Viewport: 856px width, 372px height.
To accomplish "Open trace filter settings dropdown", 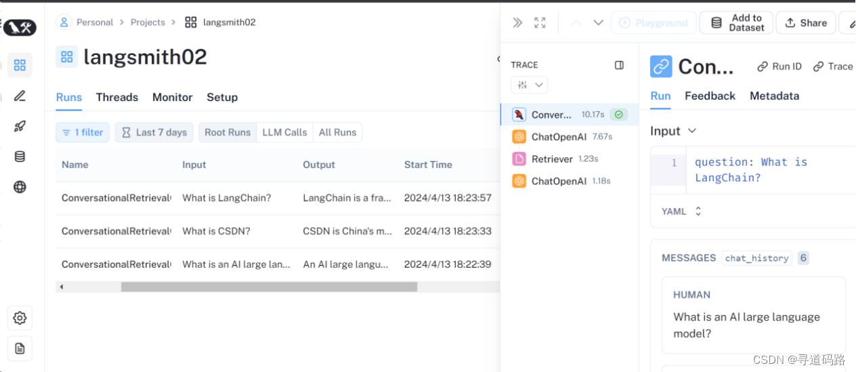I will pos(529,85).
